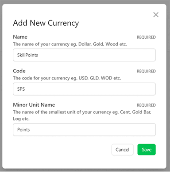
Task: Click the "Name" field label
Action: point(20,37)
